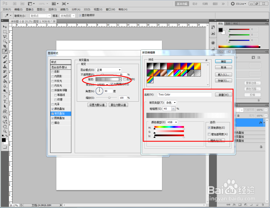This screenshot has width=270, height=208.
Task: Select the Spot Healing Brush tool
Action: [x=5, y=57]
